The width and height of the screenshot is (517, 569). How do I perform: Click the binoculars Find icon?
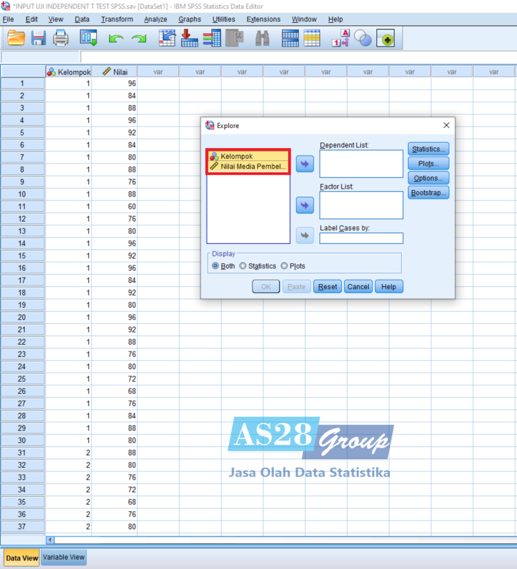point(262,39)
